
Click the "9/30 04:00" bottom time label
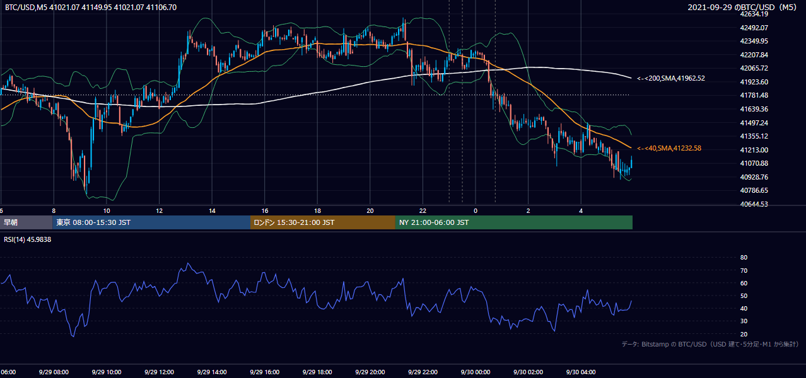point(580,372)
